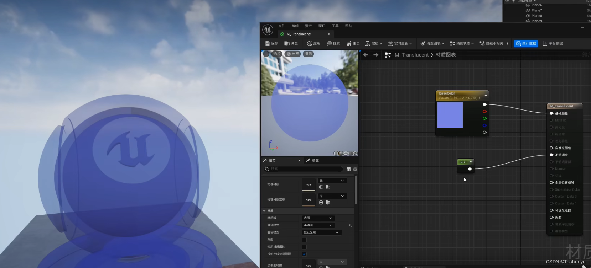The height and width of the screenshot is (268, 591).
Task: Open the three-dot toolbar options
Action: click(x=508, y=43)
